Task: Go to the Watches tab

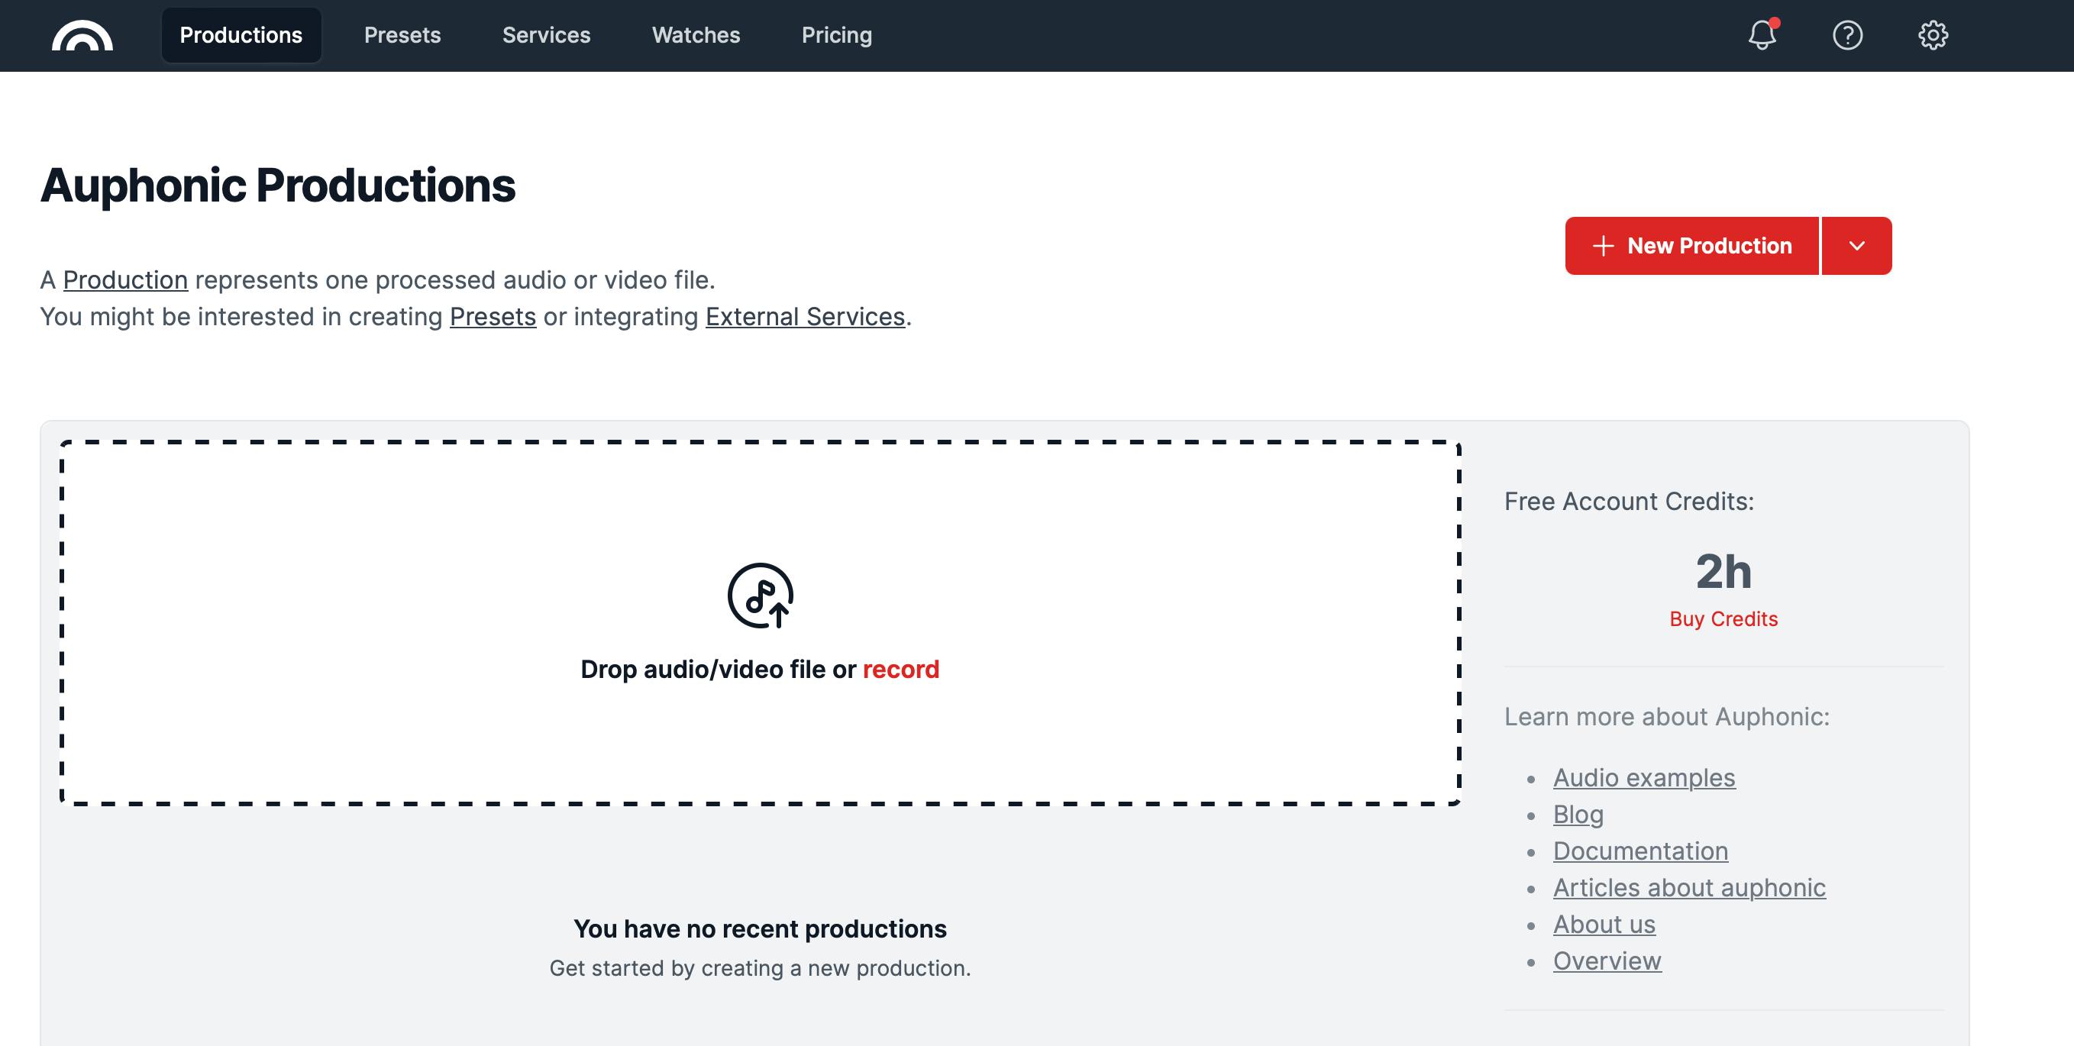Action: coord(696,35)
